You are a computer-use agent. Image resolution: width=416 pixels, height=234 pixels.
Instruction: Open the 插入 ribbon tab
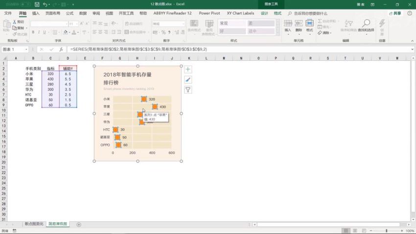point(36,13)
